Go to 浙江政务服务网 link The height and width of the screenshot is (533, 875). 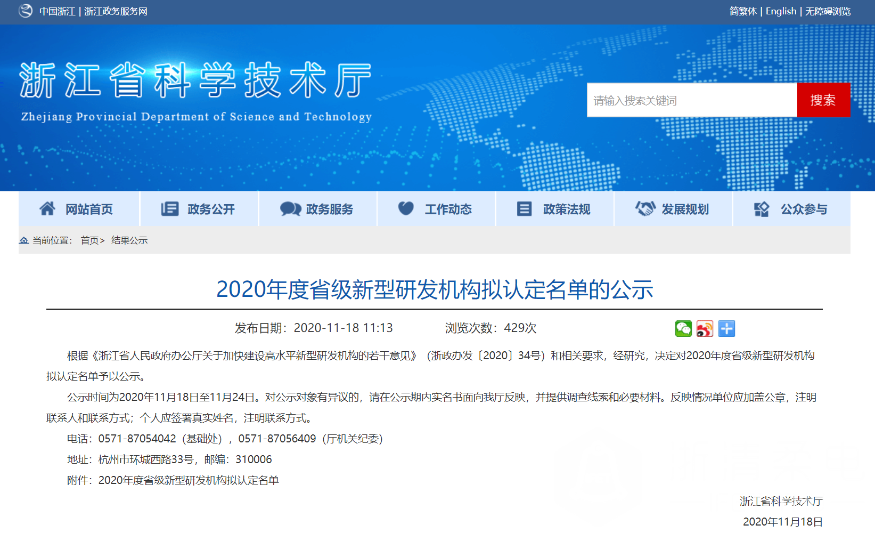tap(116, 11)
